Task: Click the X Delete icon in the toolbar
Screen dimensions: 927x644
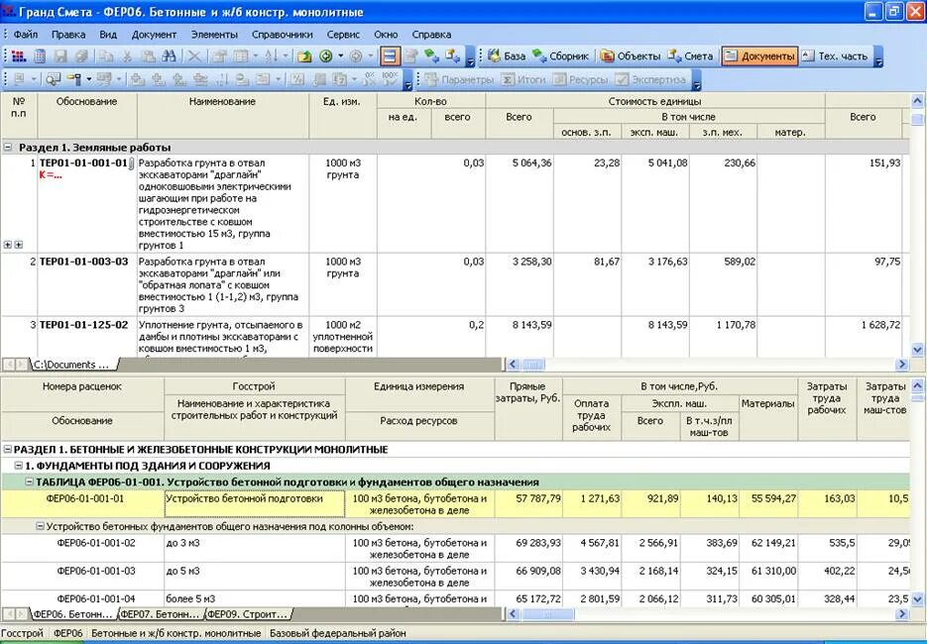Action: [x=194, y=56]
